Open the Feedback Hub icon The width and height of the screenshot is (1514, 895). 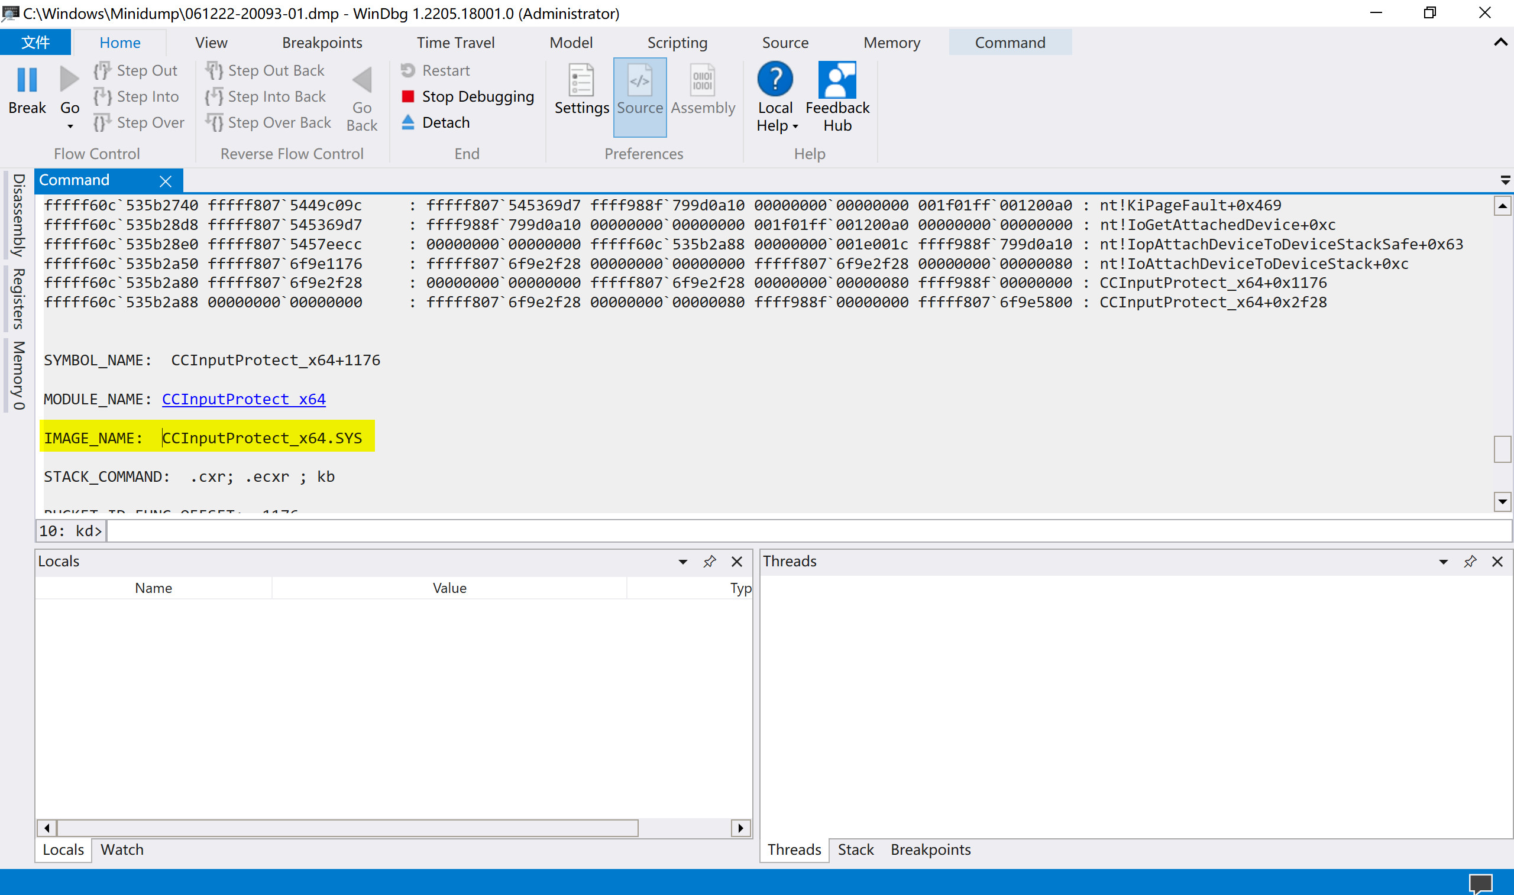pyautogui.click(x=837, y=80)
